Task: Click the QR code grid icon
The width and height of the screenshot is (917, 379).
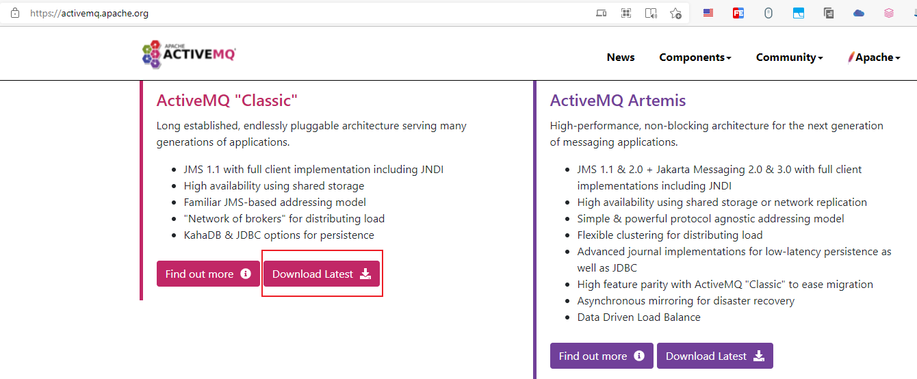Action: (625, 13)
